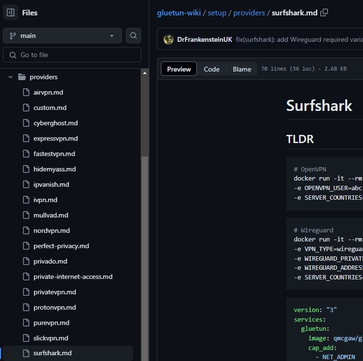Focus the Go to file input

[x=72, y=55]
